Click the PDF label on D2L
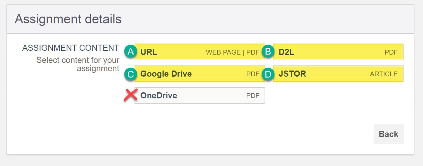This screenshot has width=423, height=166. tap(391, 52)
